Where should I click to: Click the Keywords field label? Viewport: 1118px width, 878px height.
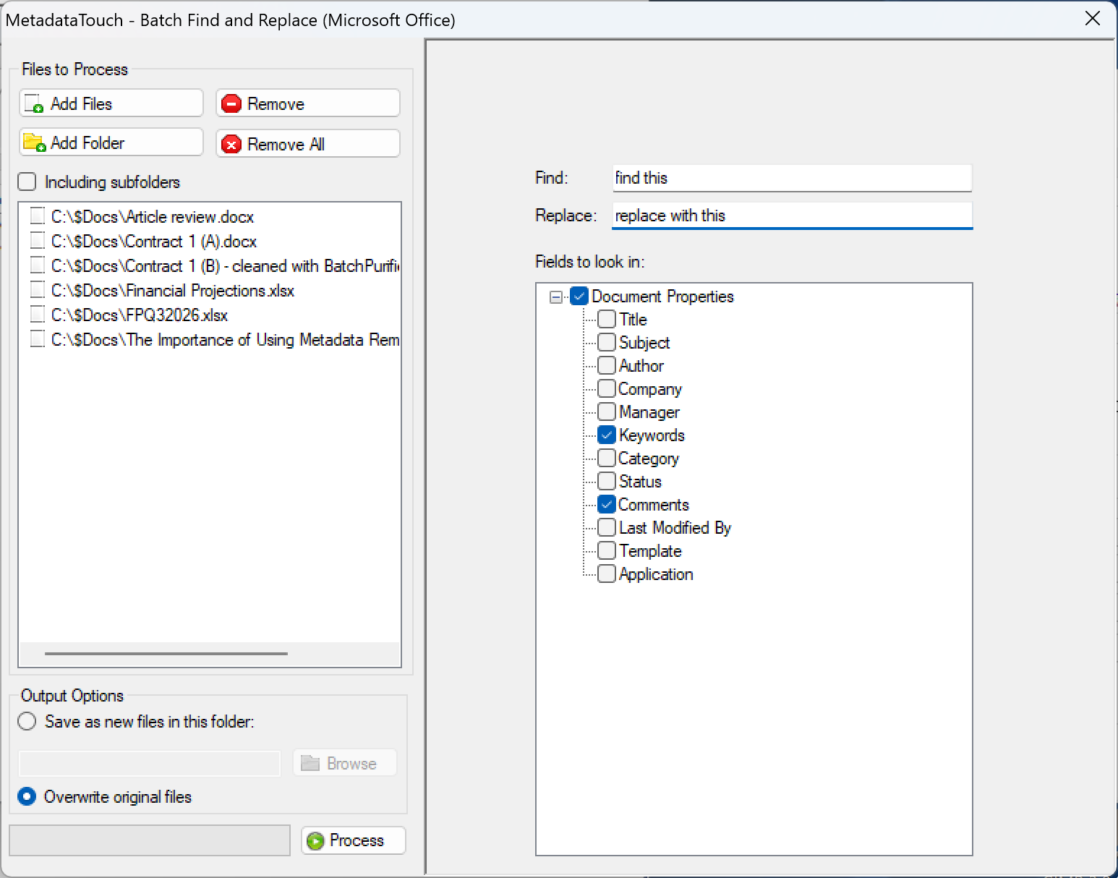coord(652,435)
